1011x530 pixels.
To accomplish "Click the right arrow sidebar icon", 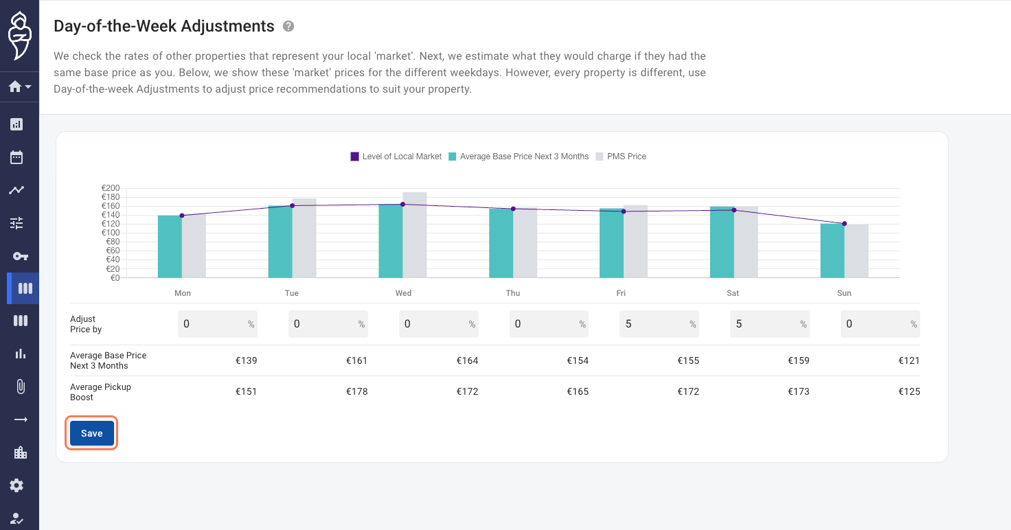I will click(21, 419).
